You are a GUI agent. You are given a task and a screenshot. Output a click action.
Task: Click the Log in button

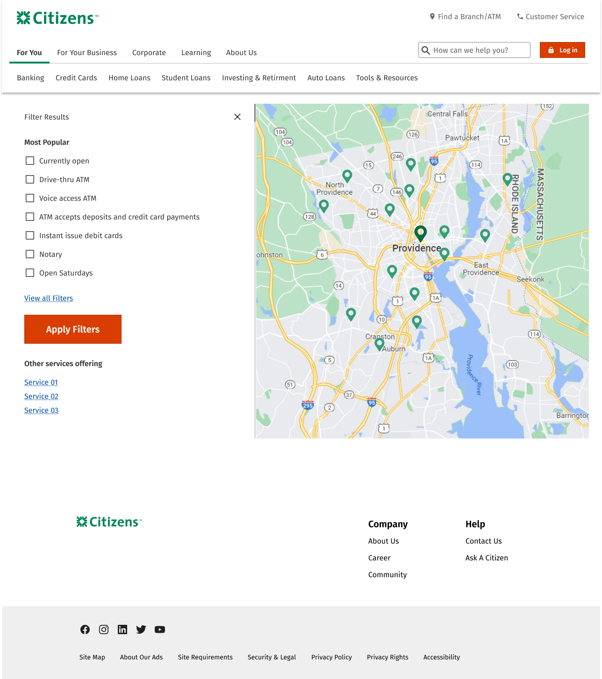[562, 50]
